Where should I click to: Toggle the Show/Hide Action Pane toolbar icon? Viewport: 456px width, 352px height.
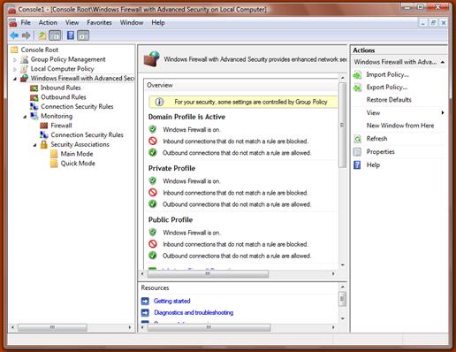[83, 35]
